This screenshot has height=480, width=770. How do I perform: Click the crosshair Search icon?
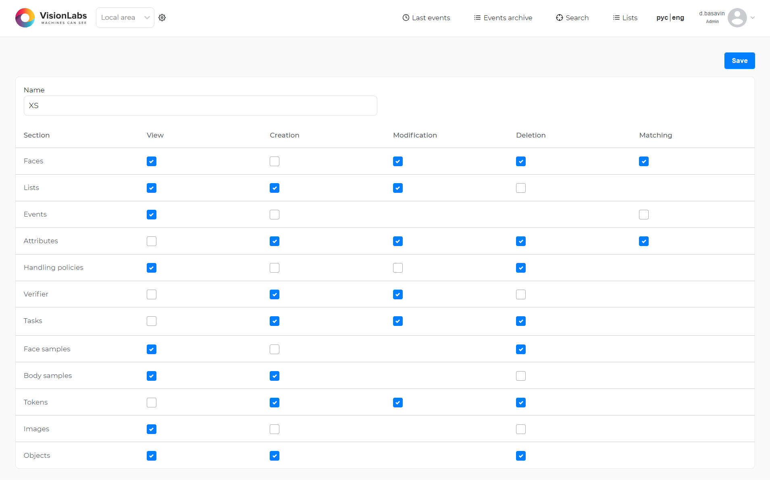[560, 18]
